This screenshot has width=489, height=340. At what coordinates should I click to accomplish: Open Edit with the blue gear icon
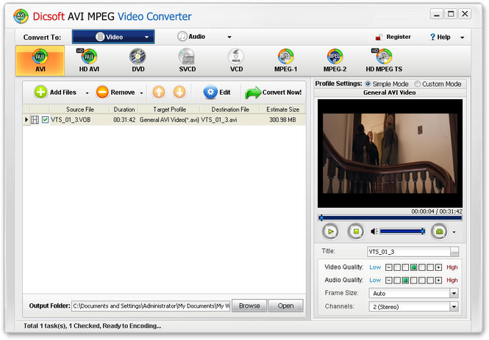(x=210, y=93)
